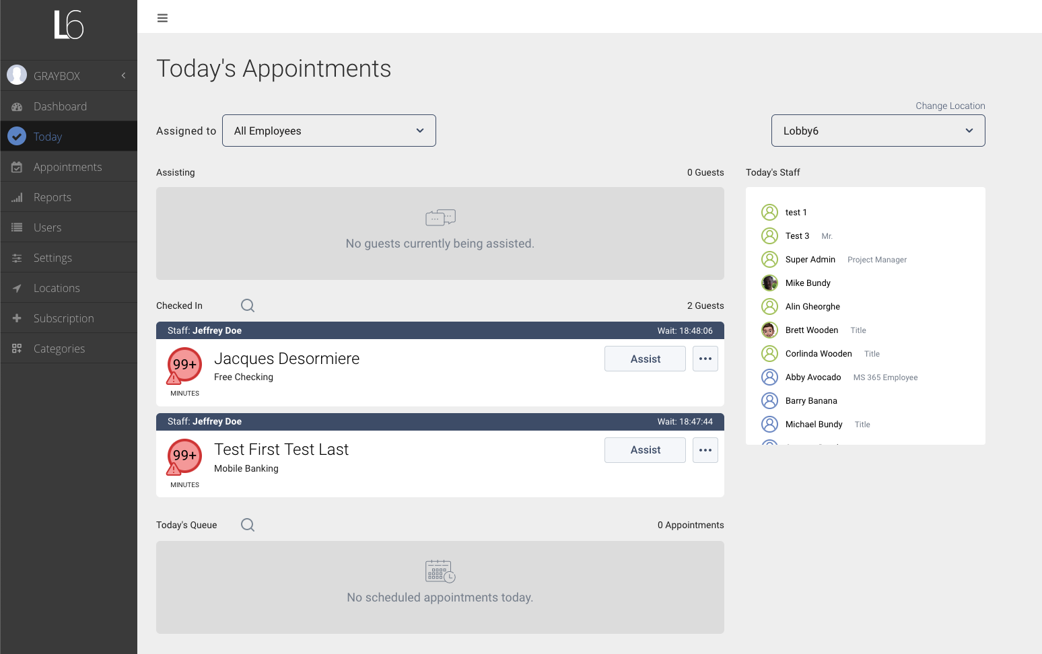Open Users in the sidebar
Screen dimensions: 1042x654
pos(69,227)
